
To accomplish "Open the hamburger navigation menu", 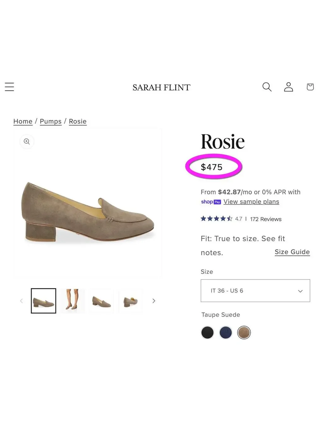I will click(x=9, y=87).
